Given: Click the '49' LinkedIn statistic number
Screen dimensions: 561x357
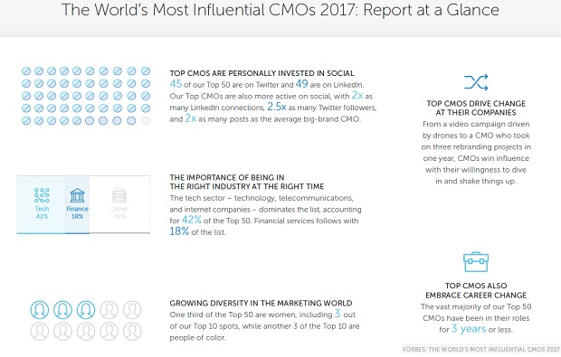Looking at the screenshot, I should click(301, 84).
